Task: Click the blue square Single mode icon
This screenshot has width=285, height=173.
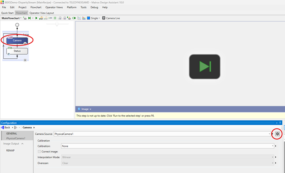Action: [x=88, y=18]
